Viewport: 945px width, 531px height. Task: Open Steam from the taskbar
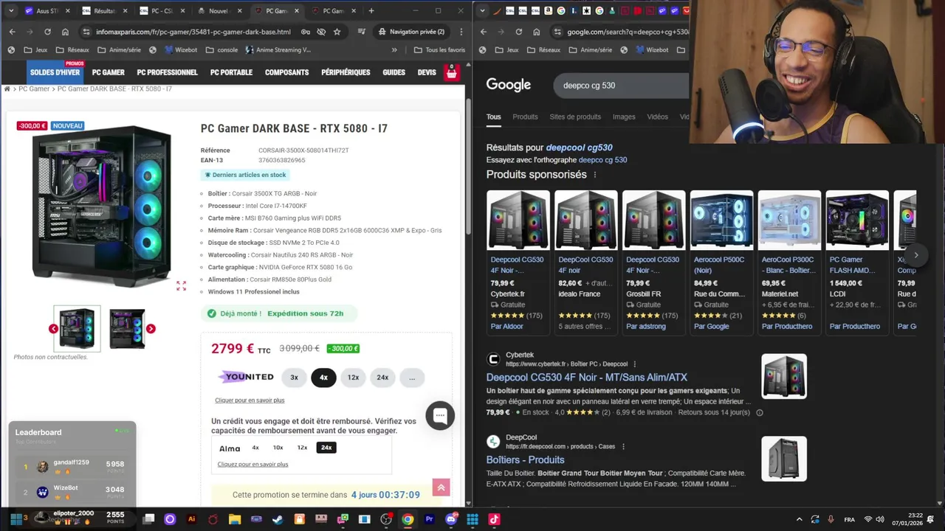tap(278, 519)
